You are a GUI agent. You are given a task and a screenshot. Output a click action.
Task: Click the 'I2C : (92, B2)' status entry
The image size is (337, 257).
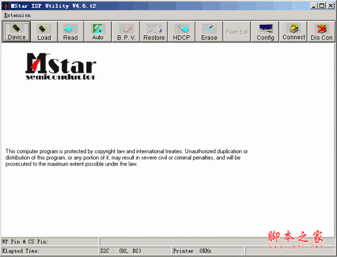[x=135, y=251]
